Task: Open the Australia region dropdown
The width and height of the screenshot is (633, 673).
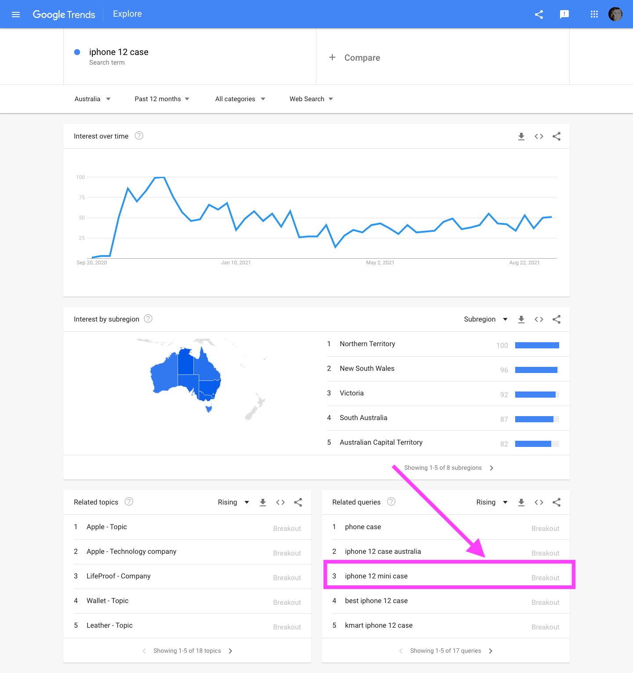Action: [x=92, y=99]
